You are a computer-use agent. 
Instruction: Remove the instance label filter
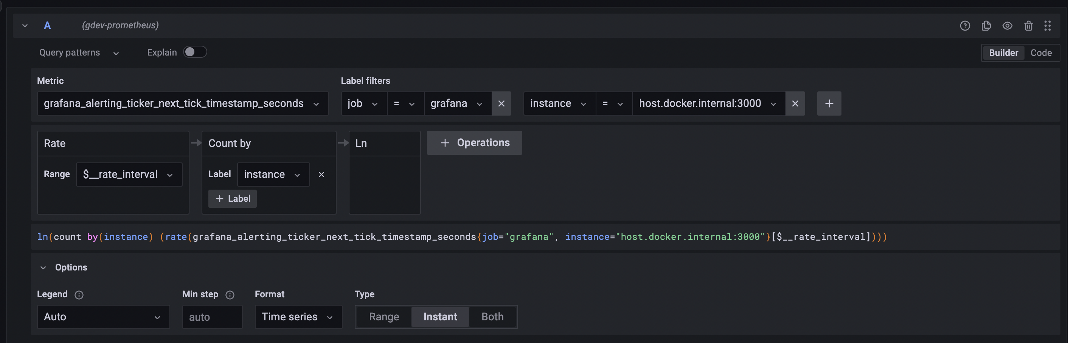pos(796,104)
